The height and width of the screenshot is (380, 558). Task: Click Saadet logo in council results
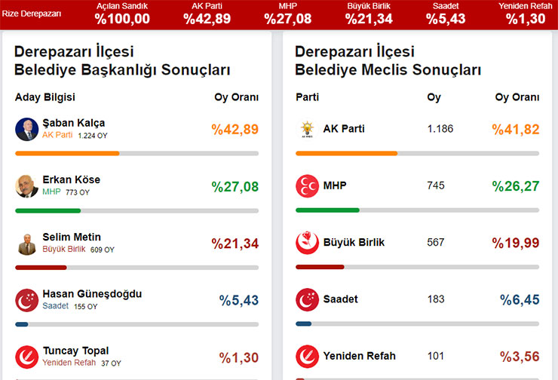pyautogui.click(x=307, y=300)
